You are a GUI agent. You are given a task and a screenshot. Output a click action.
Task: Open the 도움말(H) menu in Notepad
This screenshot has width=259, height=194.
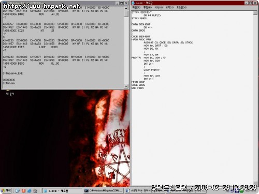click(x=181, y=8)
